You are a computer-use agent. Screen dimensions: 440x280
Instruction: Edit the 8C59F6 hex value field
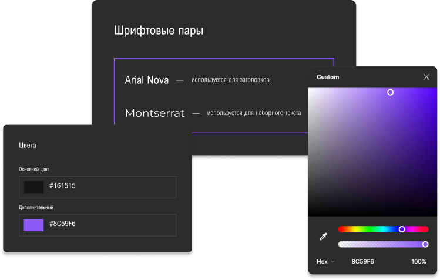point(363,261)
